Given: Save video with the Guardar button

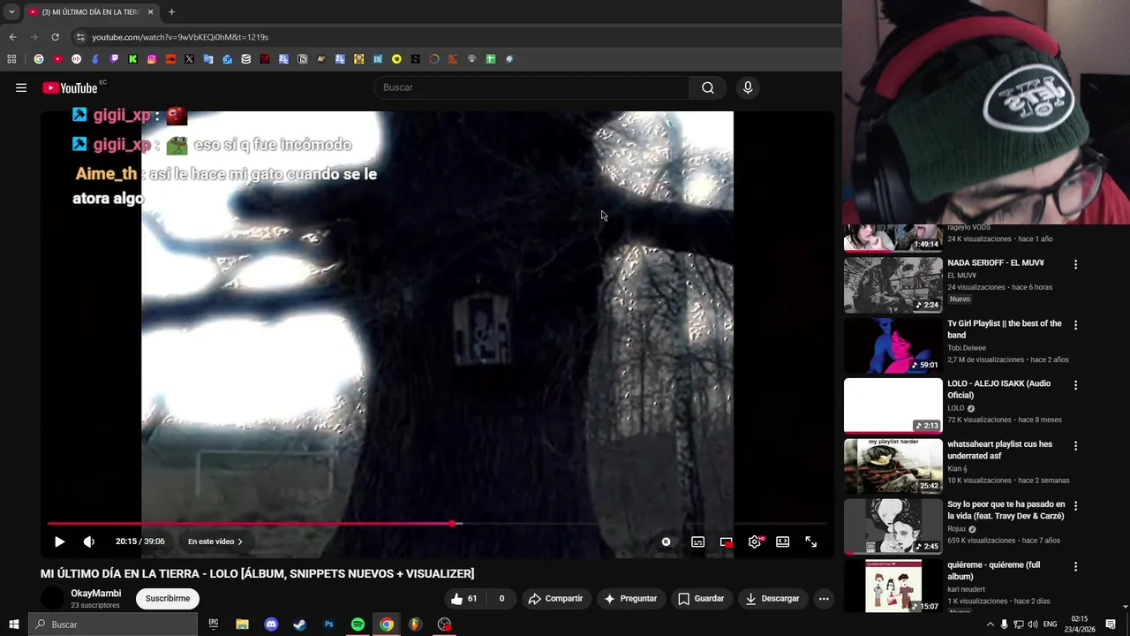Looking at the screenshot, I should 701,598.
